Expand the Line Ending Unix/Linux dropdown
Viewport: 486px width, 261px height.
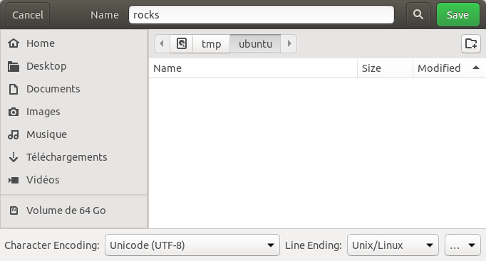coord(393,245)
